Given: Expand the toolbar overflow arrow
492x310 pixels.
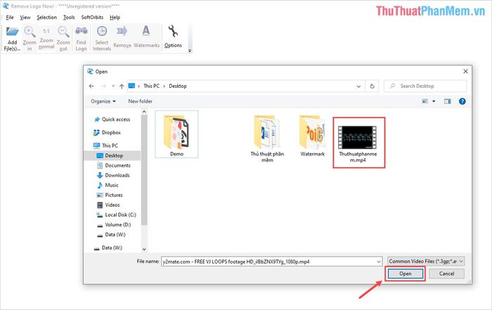Looking at the screenshot, I should click(x=190, y=51).
